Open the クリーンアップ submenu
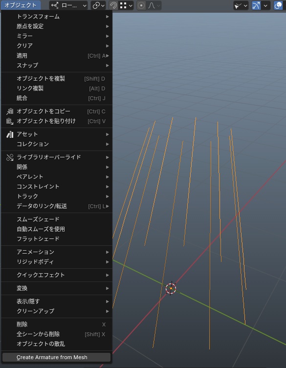Image resolution: width=286 pixels, height=368 pixels. coord(57,311)
